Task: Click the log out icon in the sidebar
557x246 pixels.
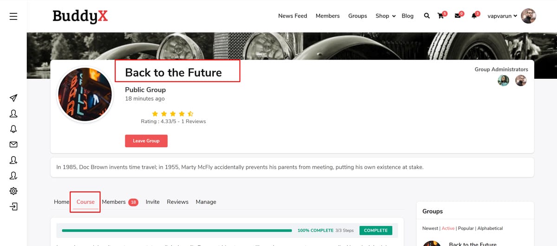Action: (x=13, y=207)
